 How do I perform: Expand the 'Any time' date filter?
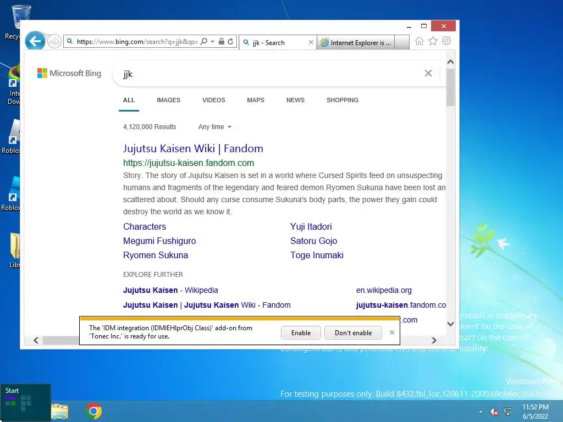tap(215, 127)
